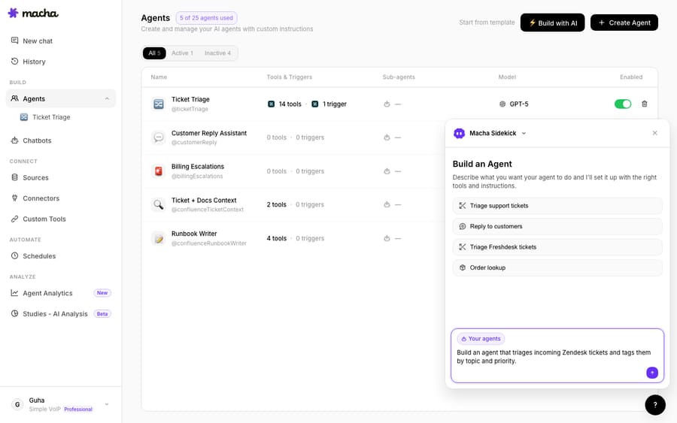
Task: Click the Create Agent button
Action: pyautogui.click(x=624, y=23)
